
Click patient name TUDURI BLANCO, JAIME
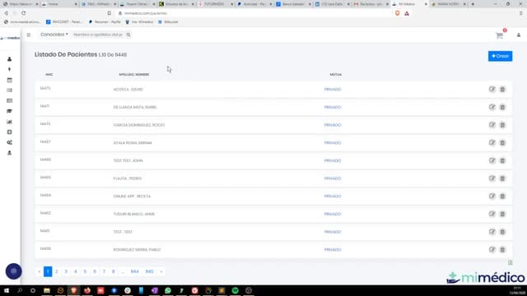point(133,214)
